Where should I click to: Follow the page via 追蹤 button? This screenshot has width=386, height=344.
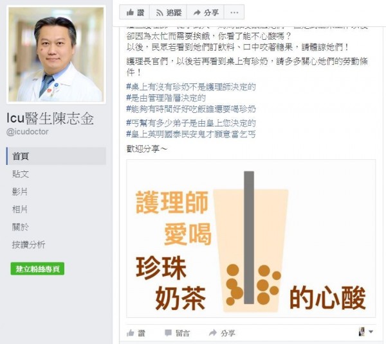pyautogui.click(x=169, y=12)
